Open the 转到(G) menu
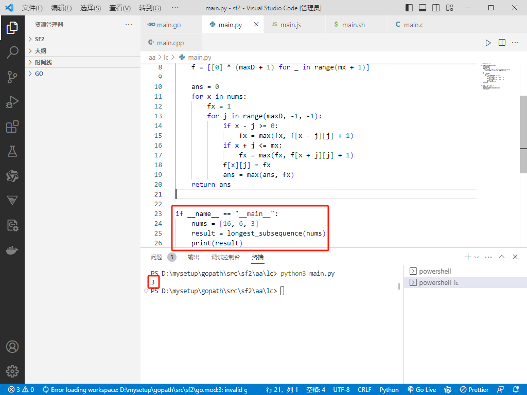Viewport: 527px width, 395px height. (150, 8)
